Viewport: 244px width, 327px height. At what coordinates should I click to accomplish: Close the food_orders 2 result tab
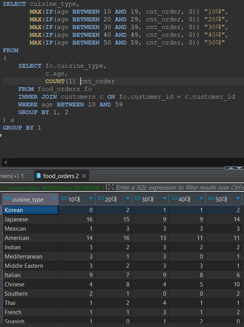pyautogui.click(x=84, y=176)
